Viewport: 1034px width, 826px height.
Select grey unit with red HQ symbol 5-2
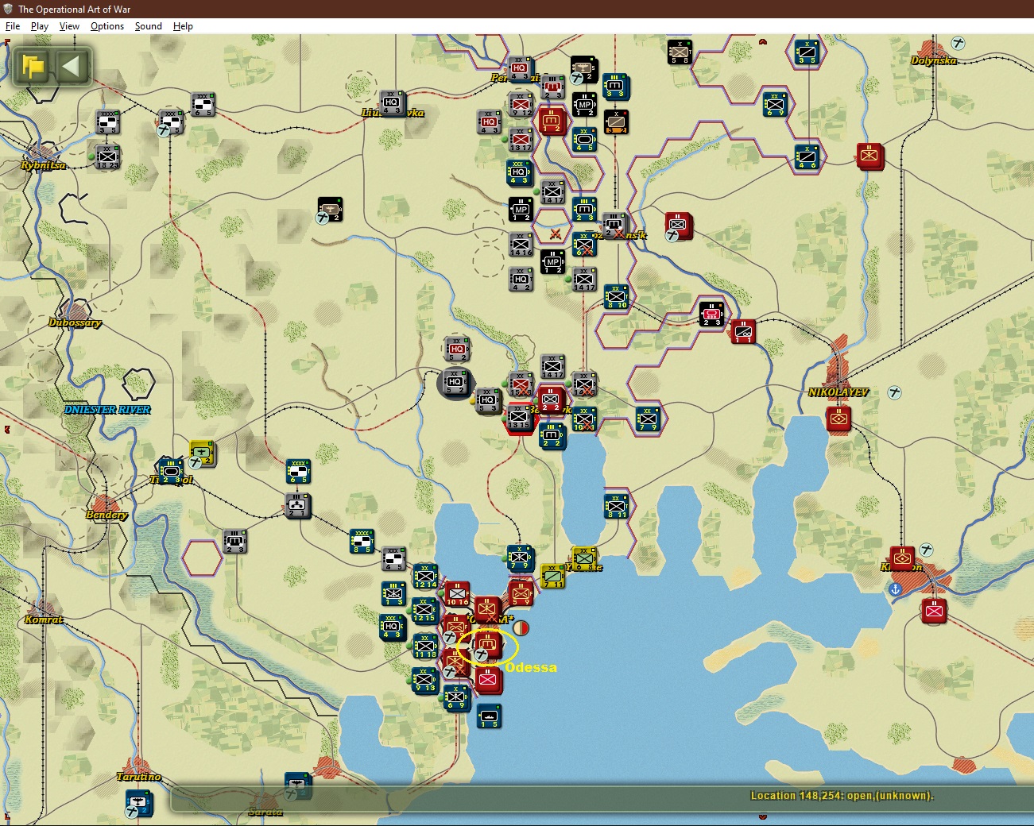coord(457,349)
